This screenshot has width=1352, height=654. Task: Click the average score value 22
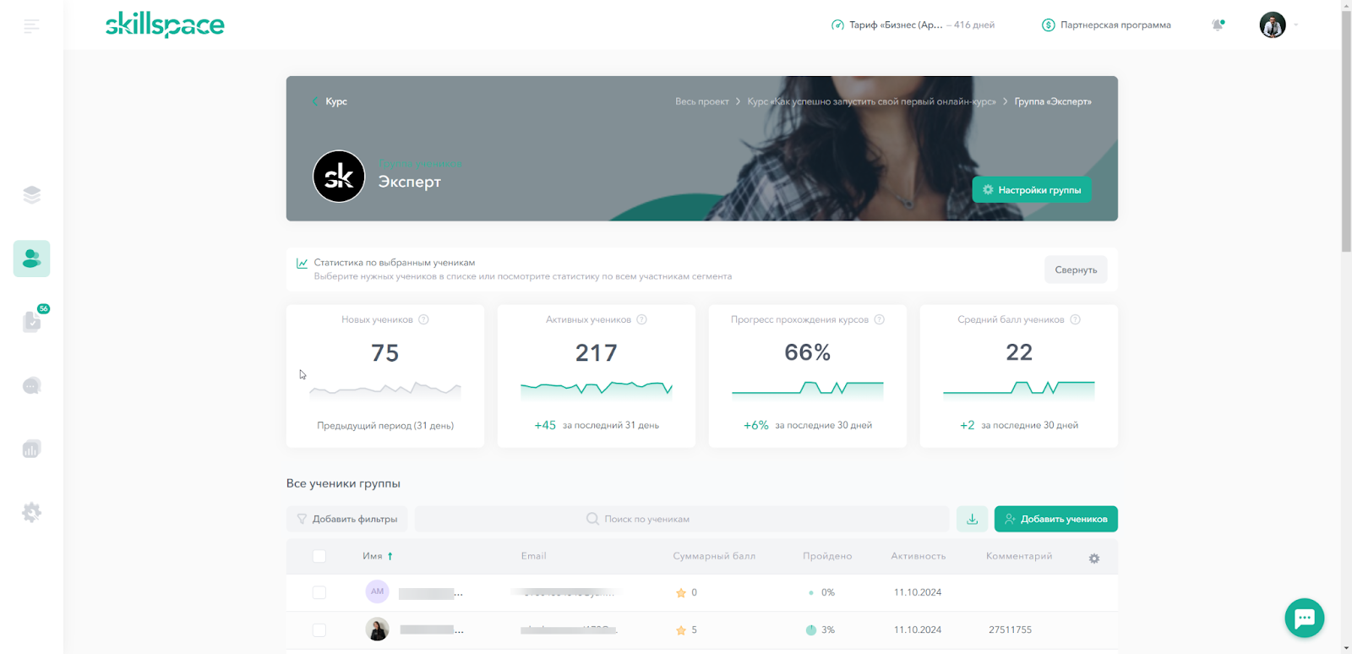1019,352
